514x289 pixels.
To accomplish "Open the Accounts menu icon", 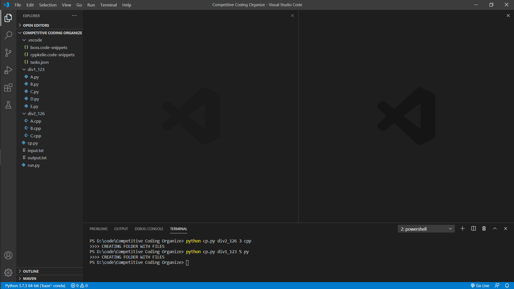I will [x=8, y=255].
